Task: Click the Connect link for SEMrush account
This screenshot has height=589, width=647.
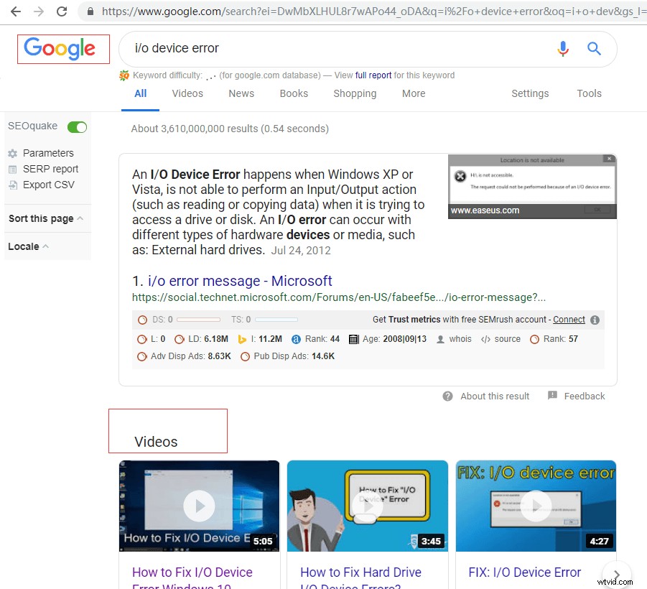Action: [569, 320]
